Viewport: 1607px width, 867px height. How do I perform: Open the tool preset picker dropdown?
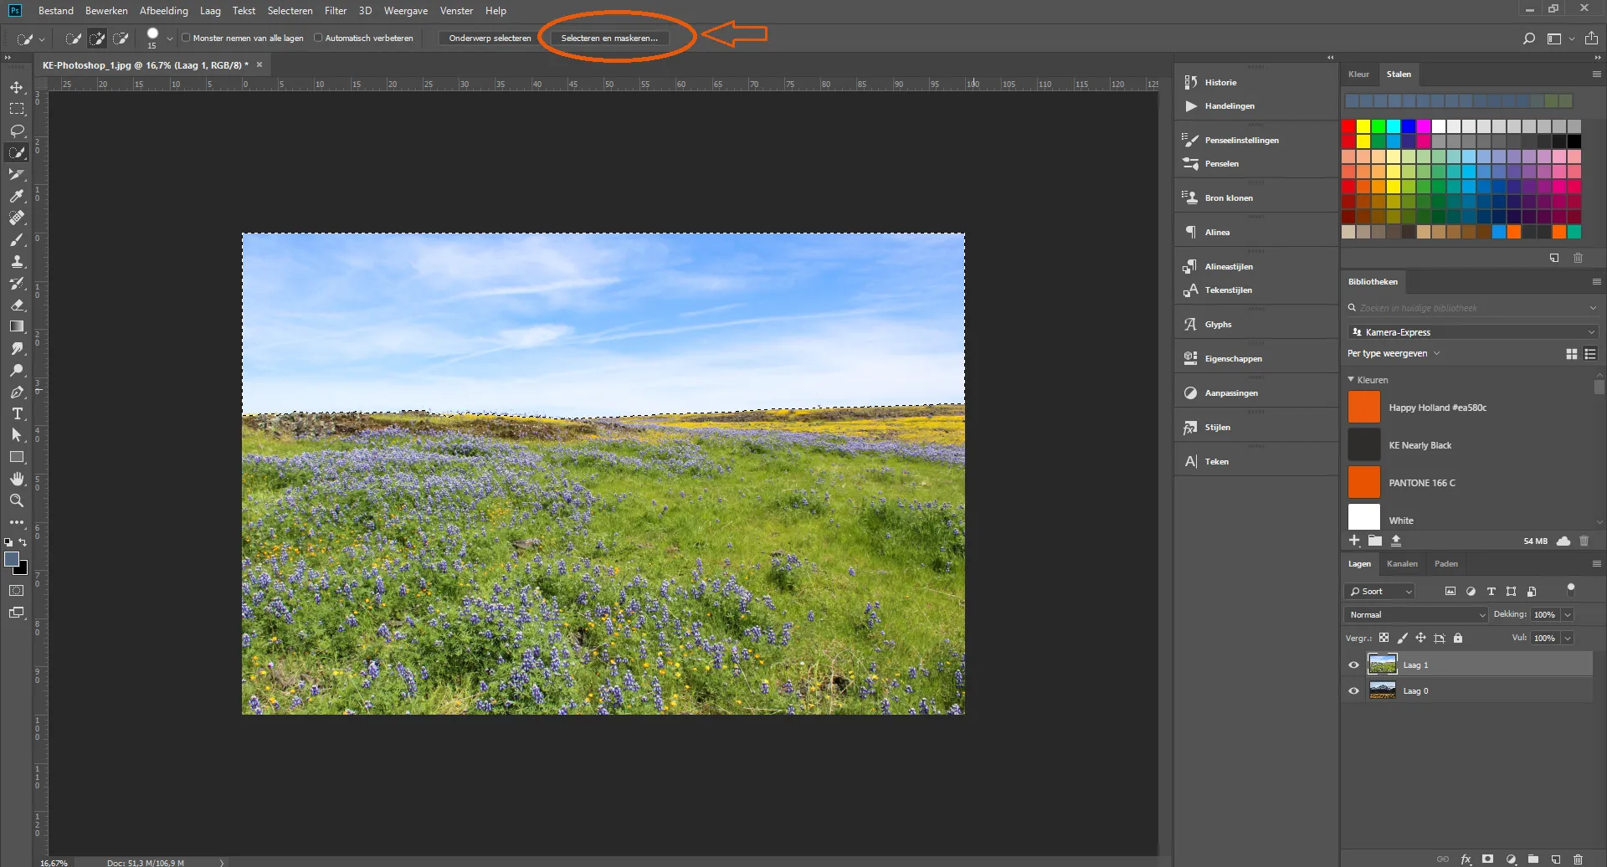tap(42, 38)
